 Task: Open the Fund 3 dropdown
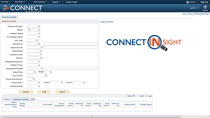[x=79, y=83]
